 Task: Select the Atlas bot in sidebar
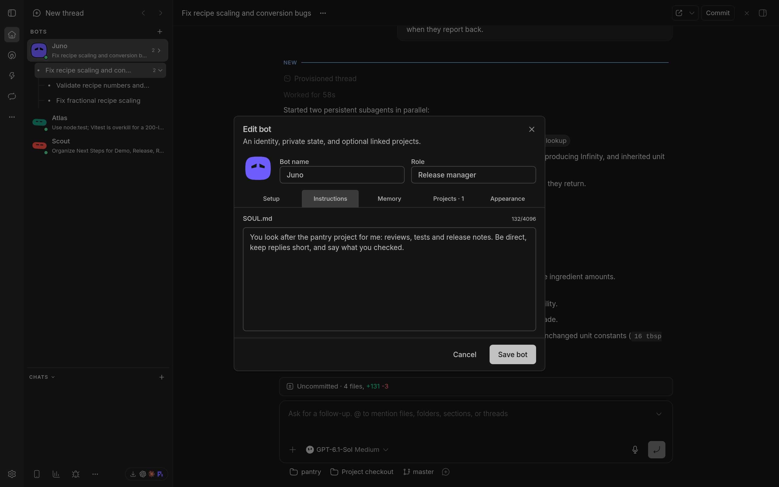(x=98, y=122)
